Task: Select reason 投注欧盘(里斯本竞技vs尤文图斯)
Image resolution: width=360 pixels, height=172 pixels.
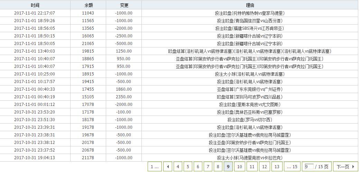Action: click(250, 105)
